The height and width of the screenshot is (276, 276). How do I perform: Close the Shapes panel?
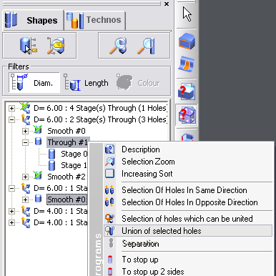point(167,4)
